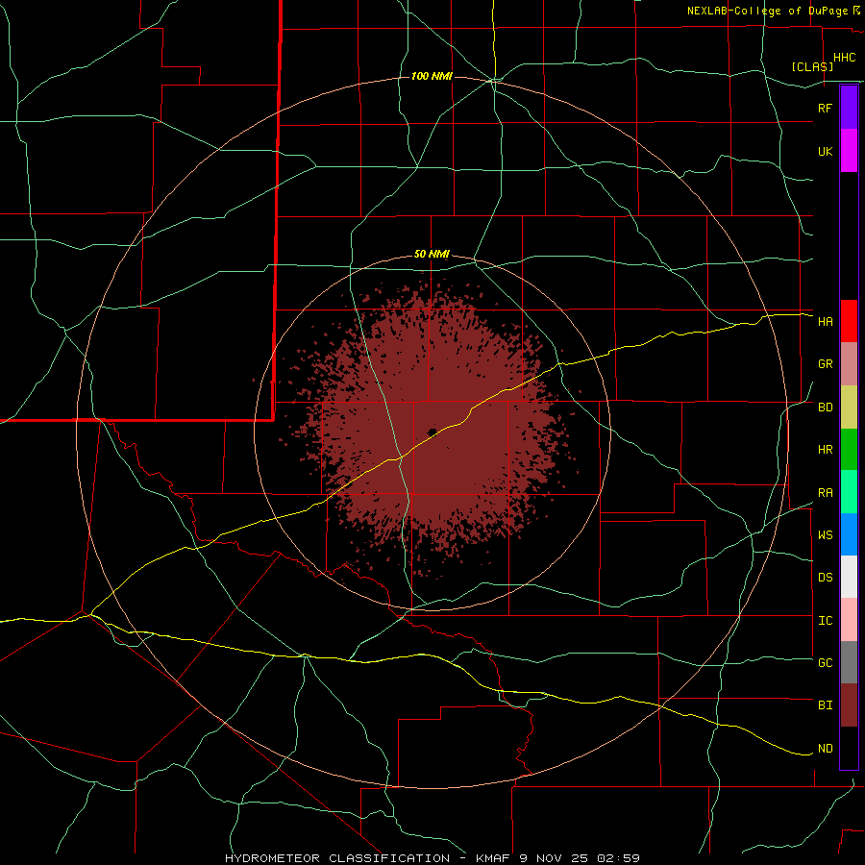Click the RF purple legend swatch

849,108
